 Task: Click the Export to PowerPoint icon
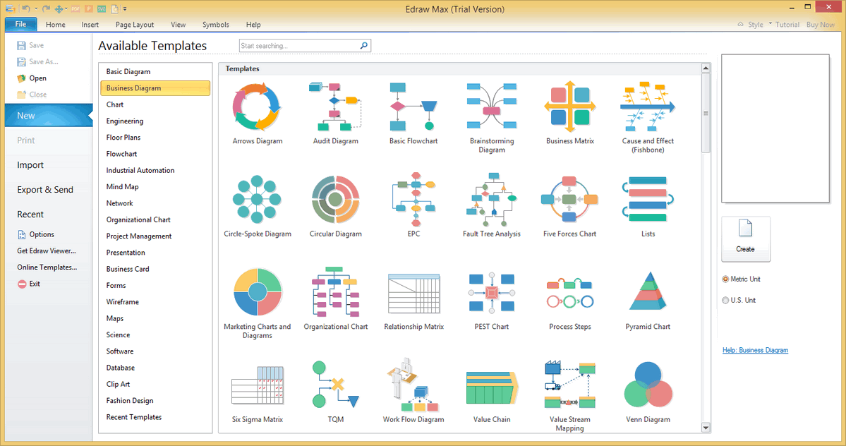[x=88, y=8]
